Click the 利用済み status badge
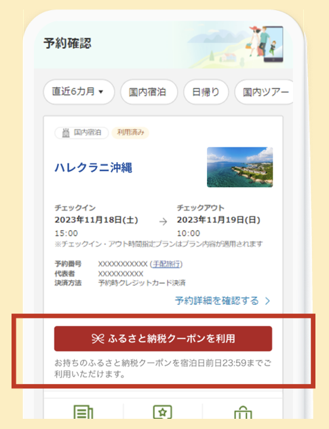Image resolution: width=329 pixels, height=429 pixels. [130, 132]
